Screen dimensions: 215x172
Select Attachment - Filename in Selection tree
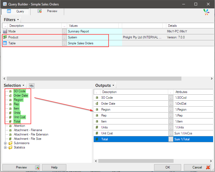click(28, 130)
